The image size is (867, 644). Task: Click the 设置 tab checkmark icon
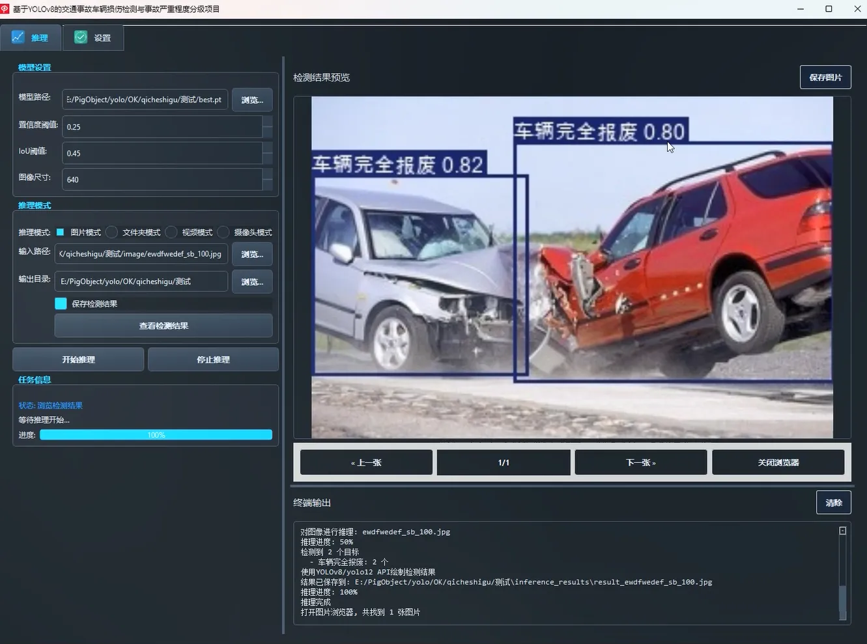(81, 37)
